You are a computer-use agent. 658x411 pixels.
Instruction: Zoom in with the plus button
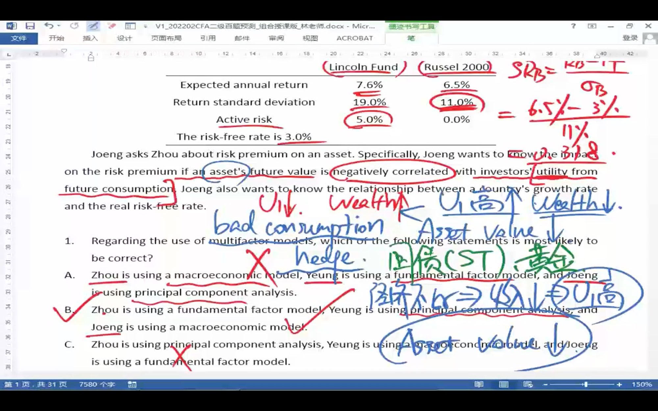pos(619,384)
